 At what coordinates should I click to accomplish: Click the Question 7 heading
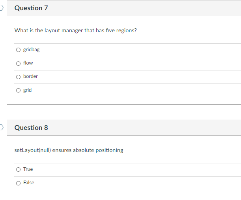pyautogui.click(x=31, y=8)
